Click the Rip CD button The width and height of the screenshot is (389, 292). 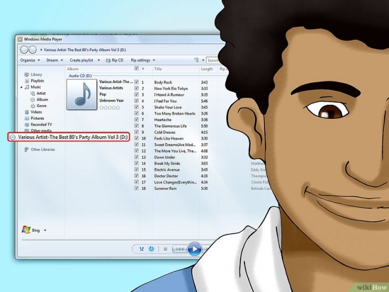pyautogui.click(x=115, y=61)
